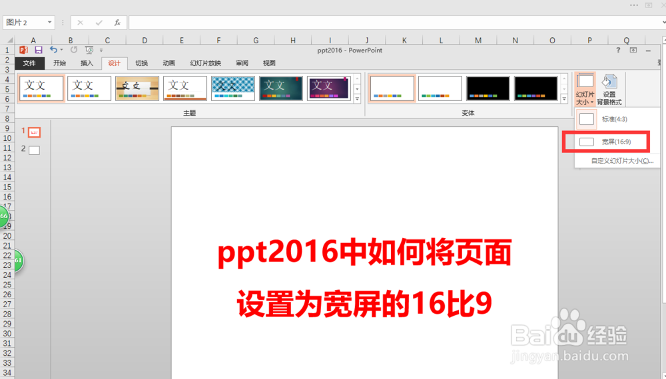
Task: Open the customize quick access toolbar arrow
Action: tap(101, 50)
